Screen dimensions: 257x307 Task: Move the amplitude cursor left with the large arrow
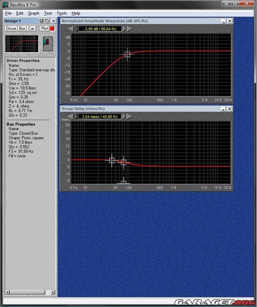tap(70, 29)
